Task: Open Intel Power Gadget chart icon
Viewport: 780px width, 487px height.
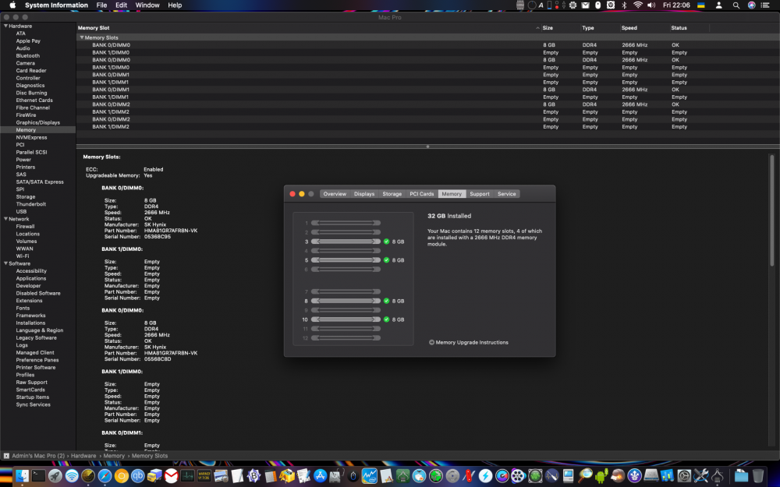Action: coord(370,476)
